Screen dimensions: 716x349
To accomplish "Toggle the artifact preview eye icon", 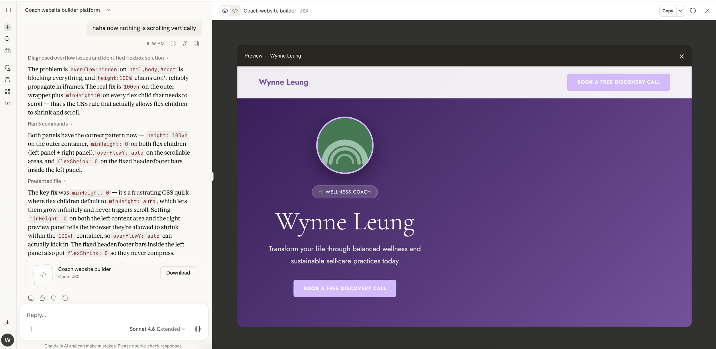I will point(225,11).
